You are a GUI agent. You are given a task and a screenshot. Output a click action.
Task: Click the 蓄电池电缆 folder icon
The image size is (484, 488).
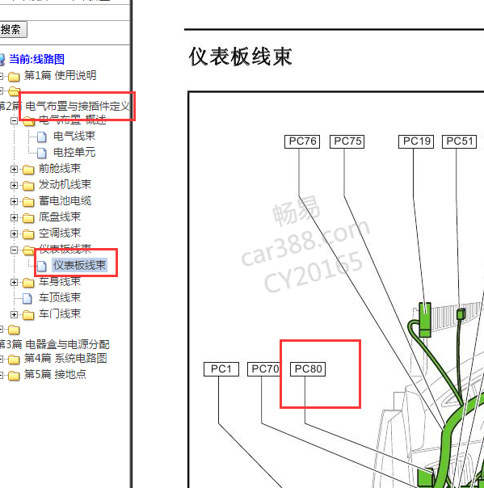pos(28,202)
